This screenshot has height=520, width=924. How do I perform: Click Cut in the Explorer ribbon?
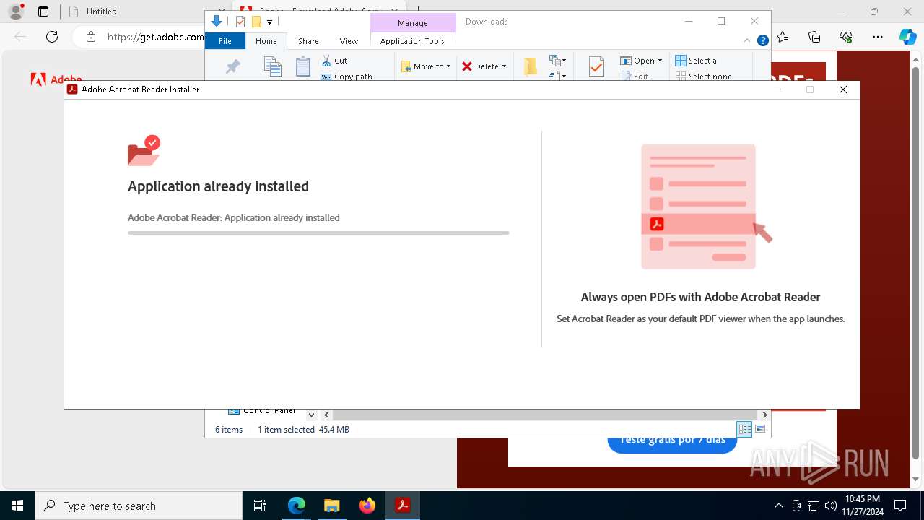coord(335,61)
